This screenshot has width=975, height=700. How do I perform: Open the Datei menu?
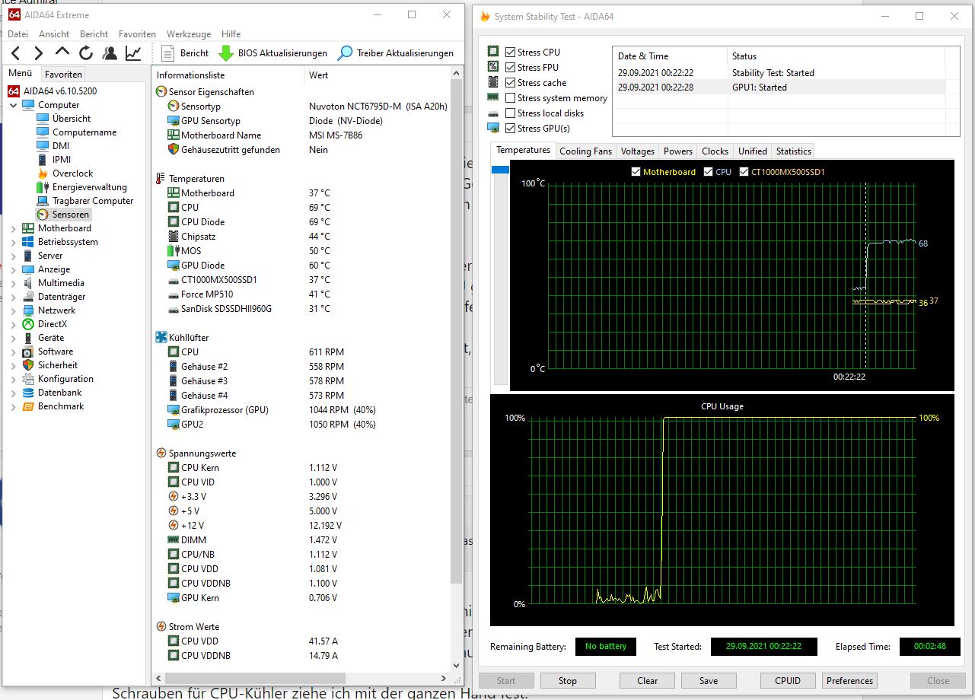click(18, 34)
